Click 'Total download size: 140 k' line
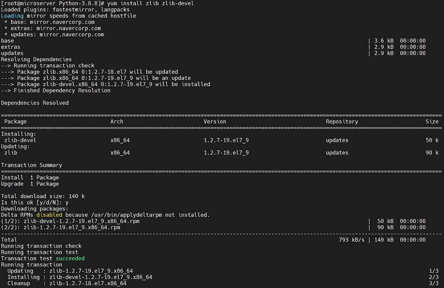 coord(43,197)
